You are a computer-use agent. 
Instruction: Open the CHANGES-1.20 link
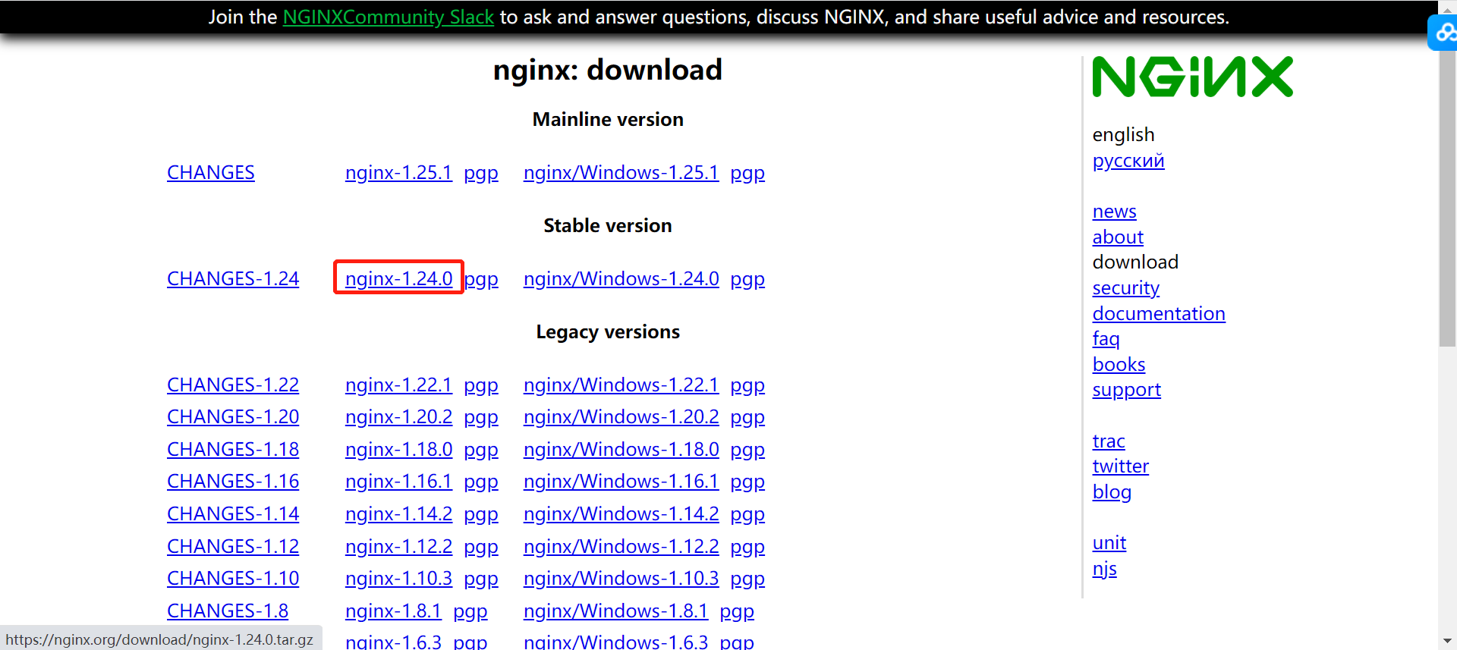pyautogui.click(x=233, y=417)
